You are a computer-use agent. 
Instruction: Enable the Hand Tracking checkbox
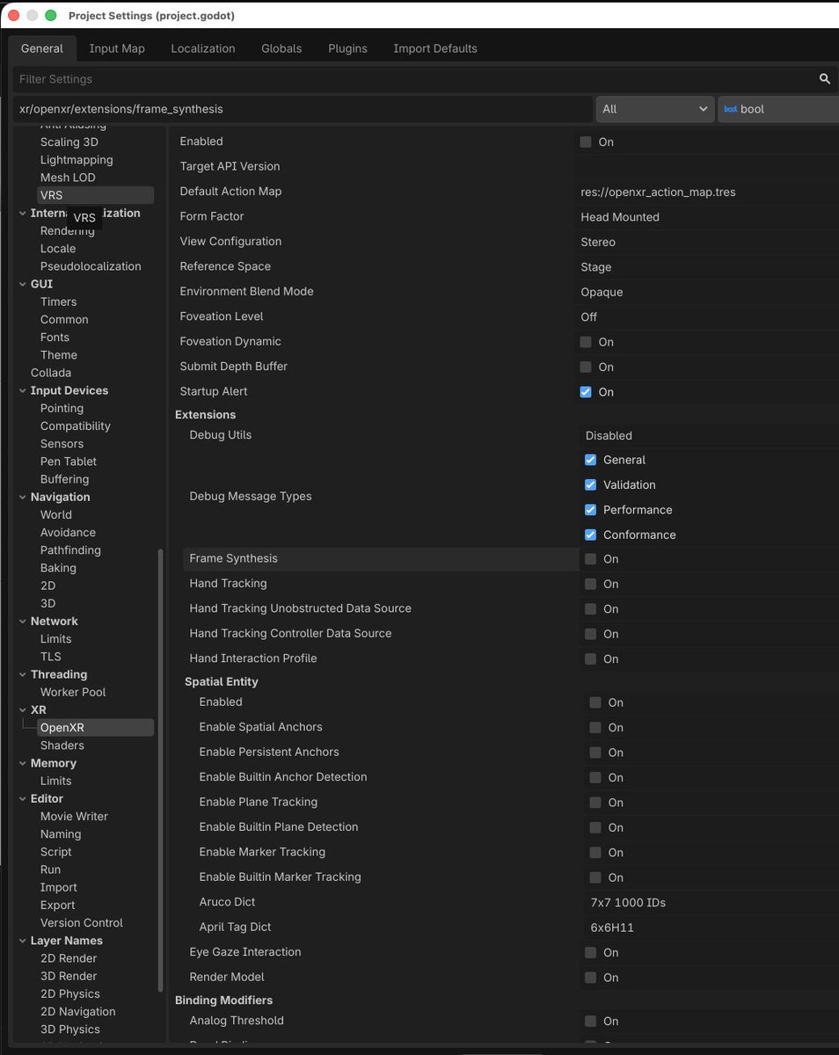pos(590,584)
